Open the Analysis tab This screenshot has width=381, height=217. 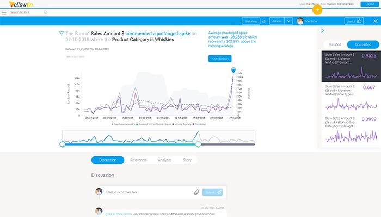click(165, 160)
